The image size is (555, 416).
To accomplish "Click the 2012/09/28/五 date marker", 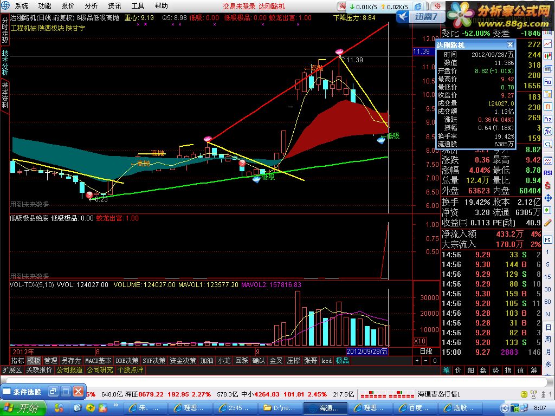I will pos(367,351).
